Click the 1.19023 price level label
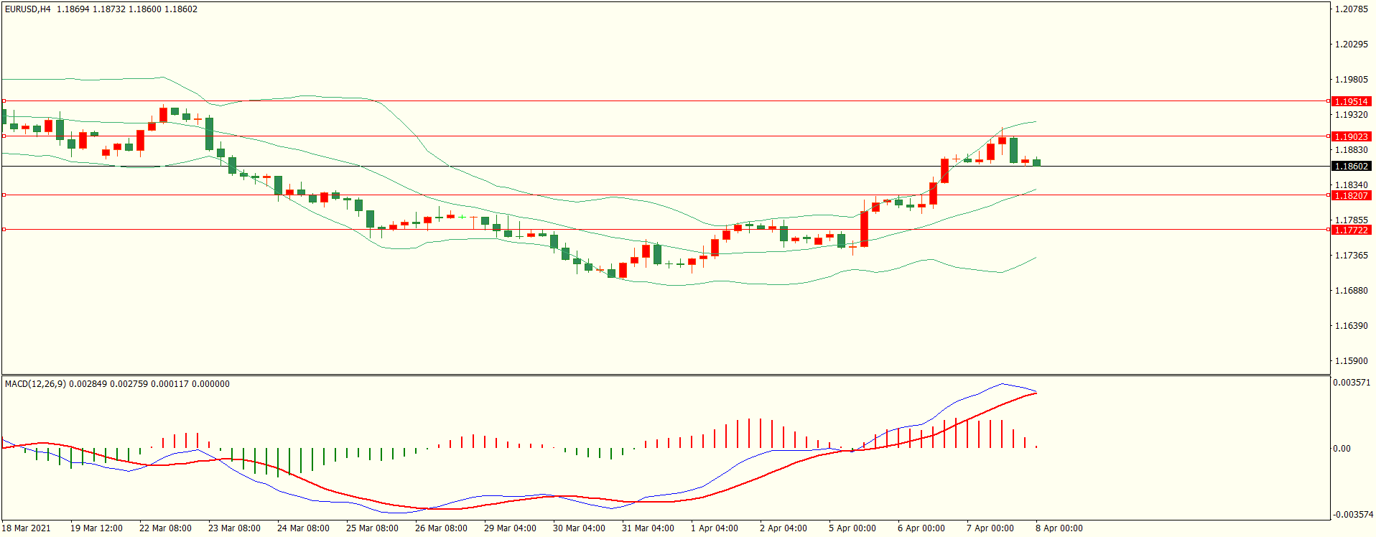This screenshot has height=537, width=1376. [1350, 136]
